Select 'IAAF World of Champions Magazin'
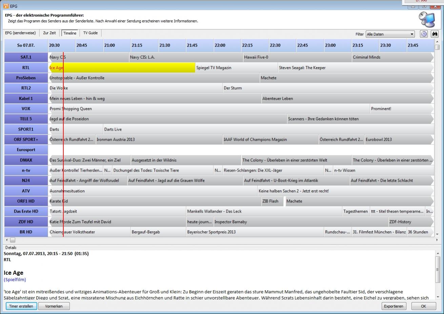The height and width of the screenshot is (314, 444). click(x=270, y=139)
